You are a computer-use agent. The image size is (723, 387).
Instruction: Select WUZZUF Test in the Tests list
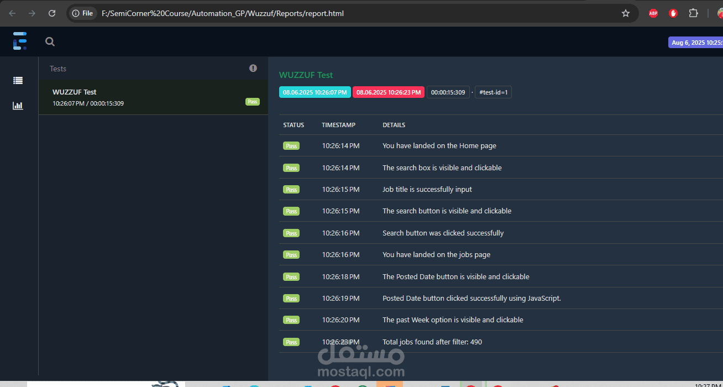pos(153,97)
